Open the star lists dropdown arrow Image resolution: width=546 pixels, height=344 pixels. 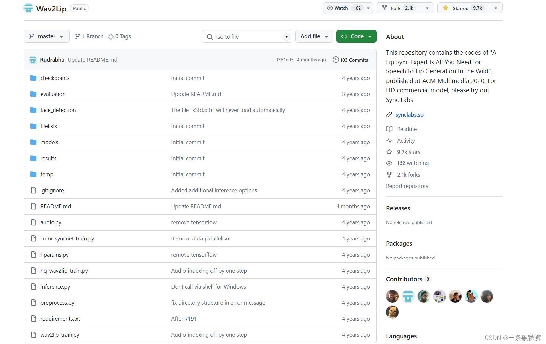496,8
